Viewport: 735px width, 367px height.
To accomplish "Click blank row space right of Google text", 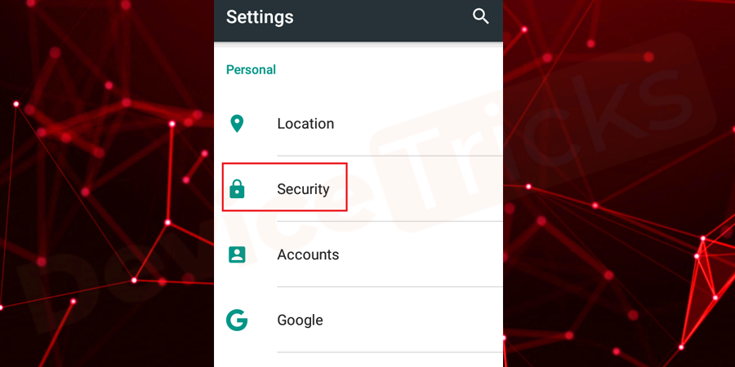I will (425, 321).
